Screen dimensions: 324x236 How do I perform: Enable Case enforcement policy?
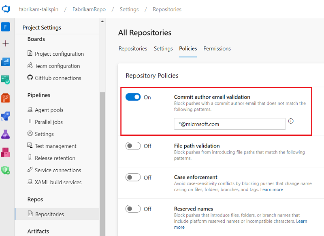[134, 177]
